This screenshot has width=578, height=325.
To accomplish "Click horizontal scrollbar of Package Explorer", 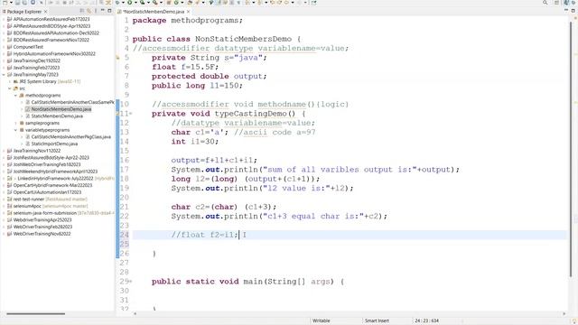I will (36, 314).
